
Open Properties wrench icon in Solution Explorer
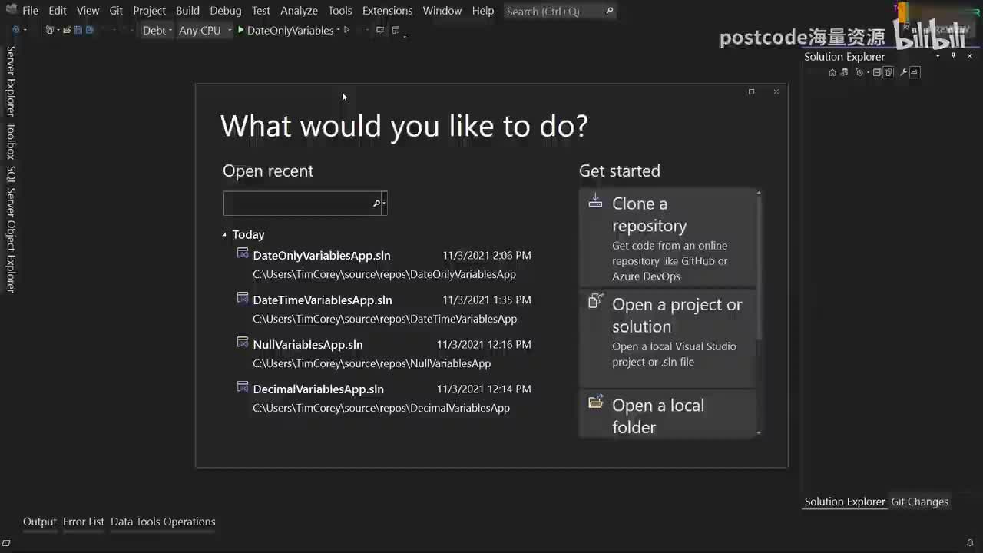(904, 72)
